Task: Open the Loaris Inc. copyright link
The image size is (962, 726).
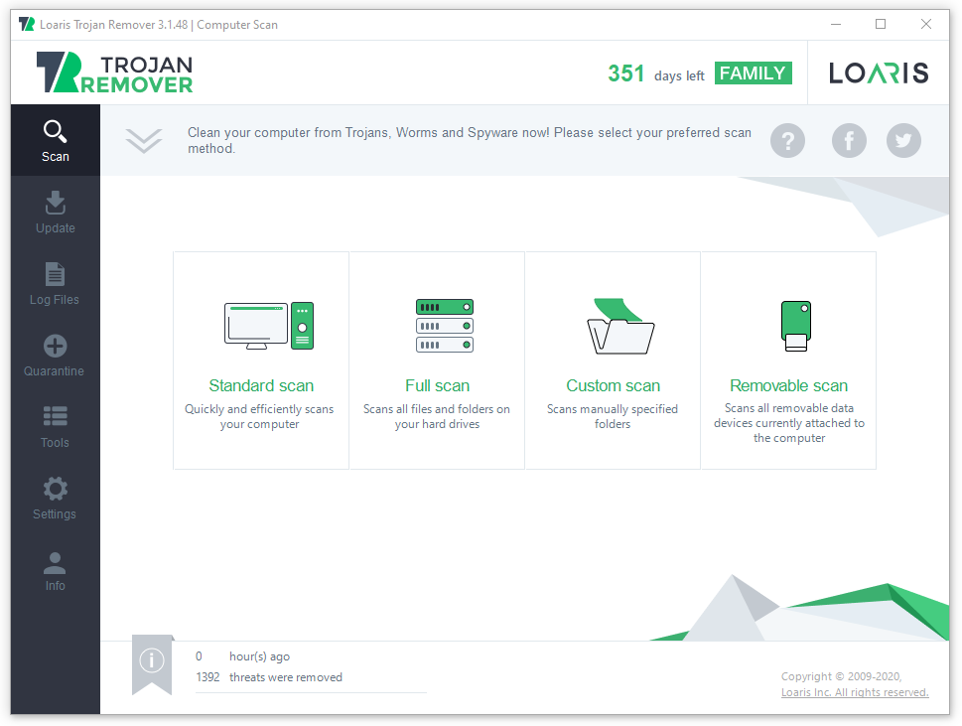Action: [x=854, y=692]
